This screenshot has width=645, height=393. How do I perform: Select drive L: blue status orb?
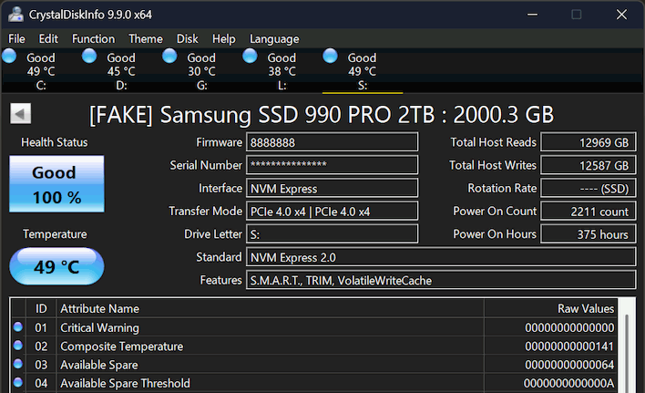[x=250, y=56]
